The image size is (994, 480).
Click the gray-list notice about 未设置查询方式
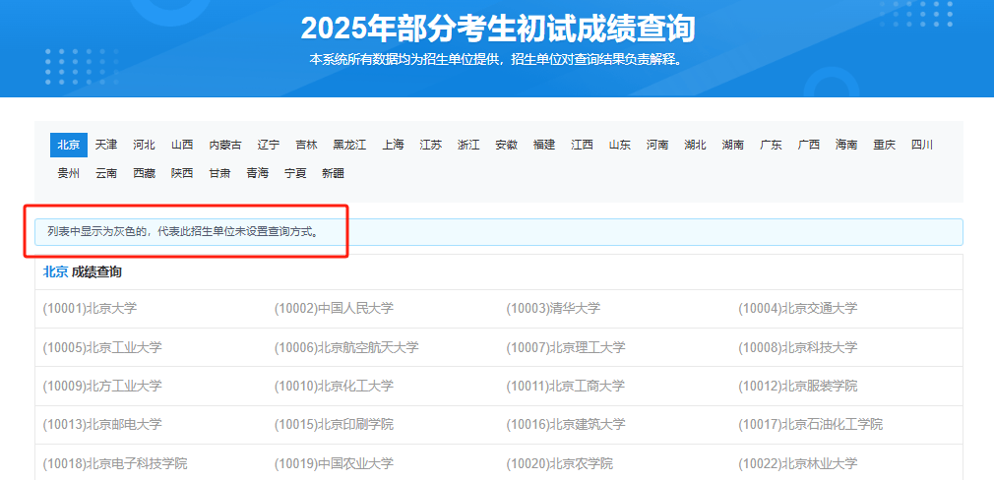point(498,232)
